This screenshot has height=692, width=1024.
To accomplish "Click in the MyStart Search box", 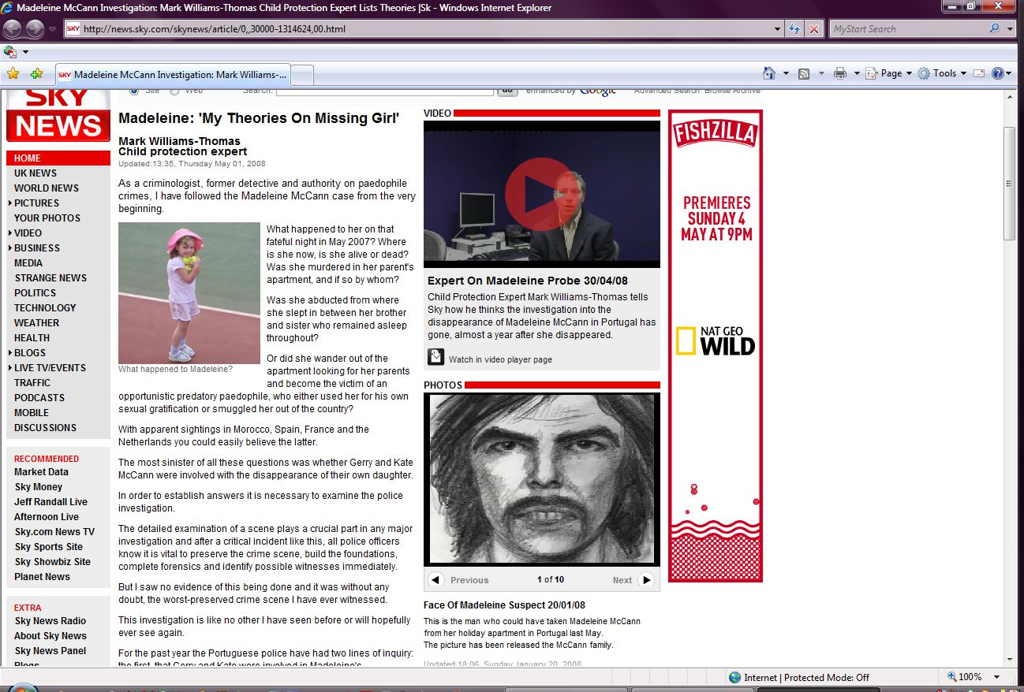I will tap(907, 29).
